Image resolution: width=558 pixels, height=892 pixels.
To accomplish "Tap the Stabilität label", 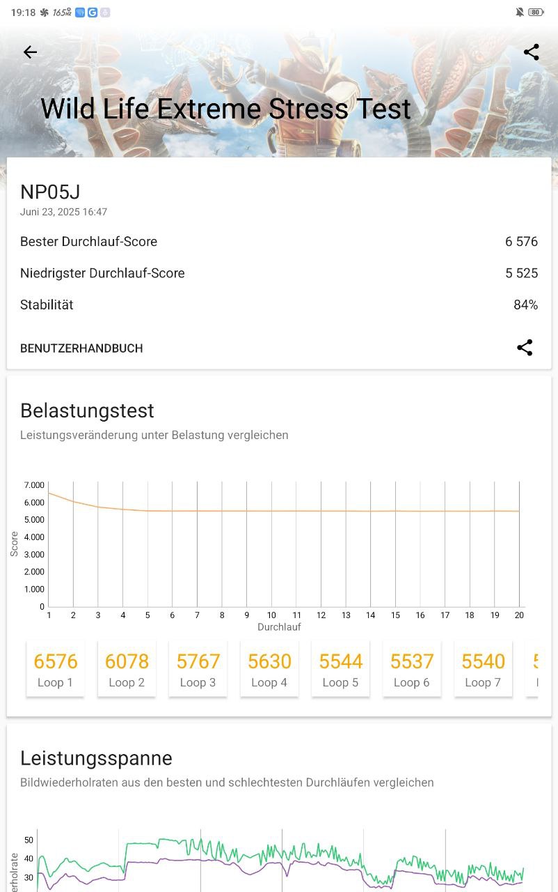I will (x=47, y=305).
